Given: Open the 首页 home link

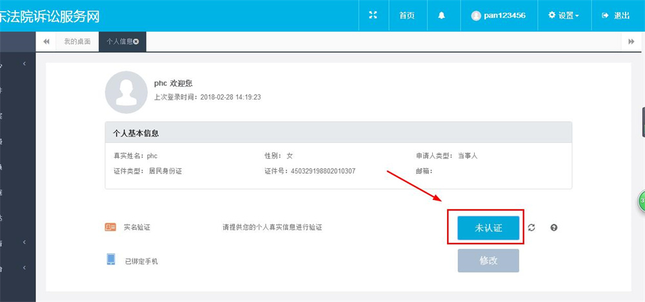Looking at the screenshot, I should click(407, 15).
